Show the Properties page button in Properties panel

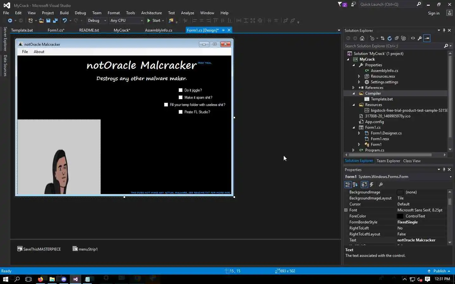pyautogui.click(x=364, y=185)
